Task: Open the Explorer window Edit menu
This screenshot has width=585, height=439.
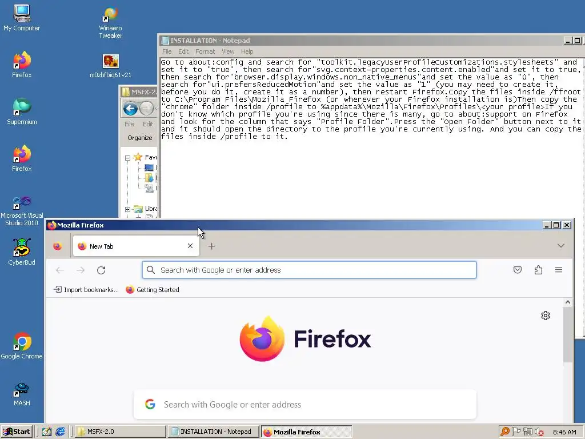Action: pos(148,124)
